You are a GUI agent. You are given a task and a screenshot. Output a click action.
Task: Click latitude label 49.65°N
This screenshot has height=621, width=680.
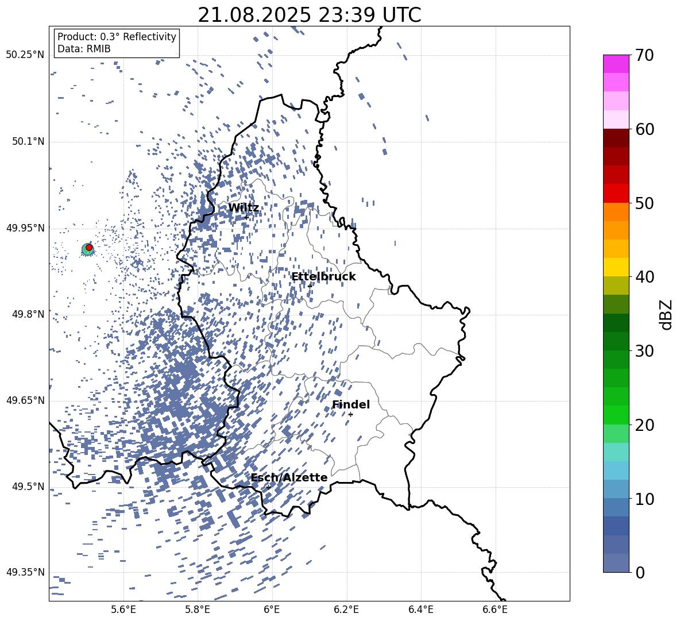tap(25, 400)
